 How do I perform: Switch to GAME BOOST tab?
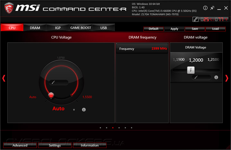81,28
